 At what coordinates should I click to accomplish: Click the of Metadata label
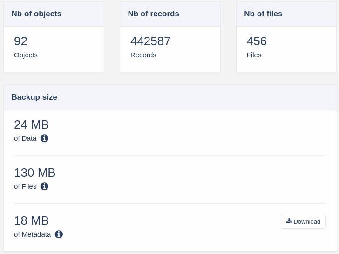33,234
